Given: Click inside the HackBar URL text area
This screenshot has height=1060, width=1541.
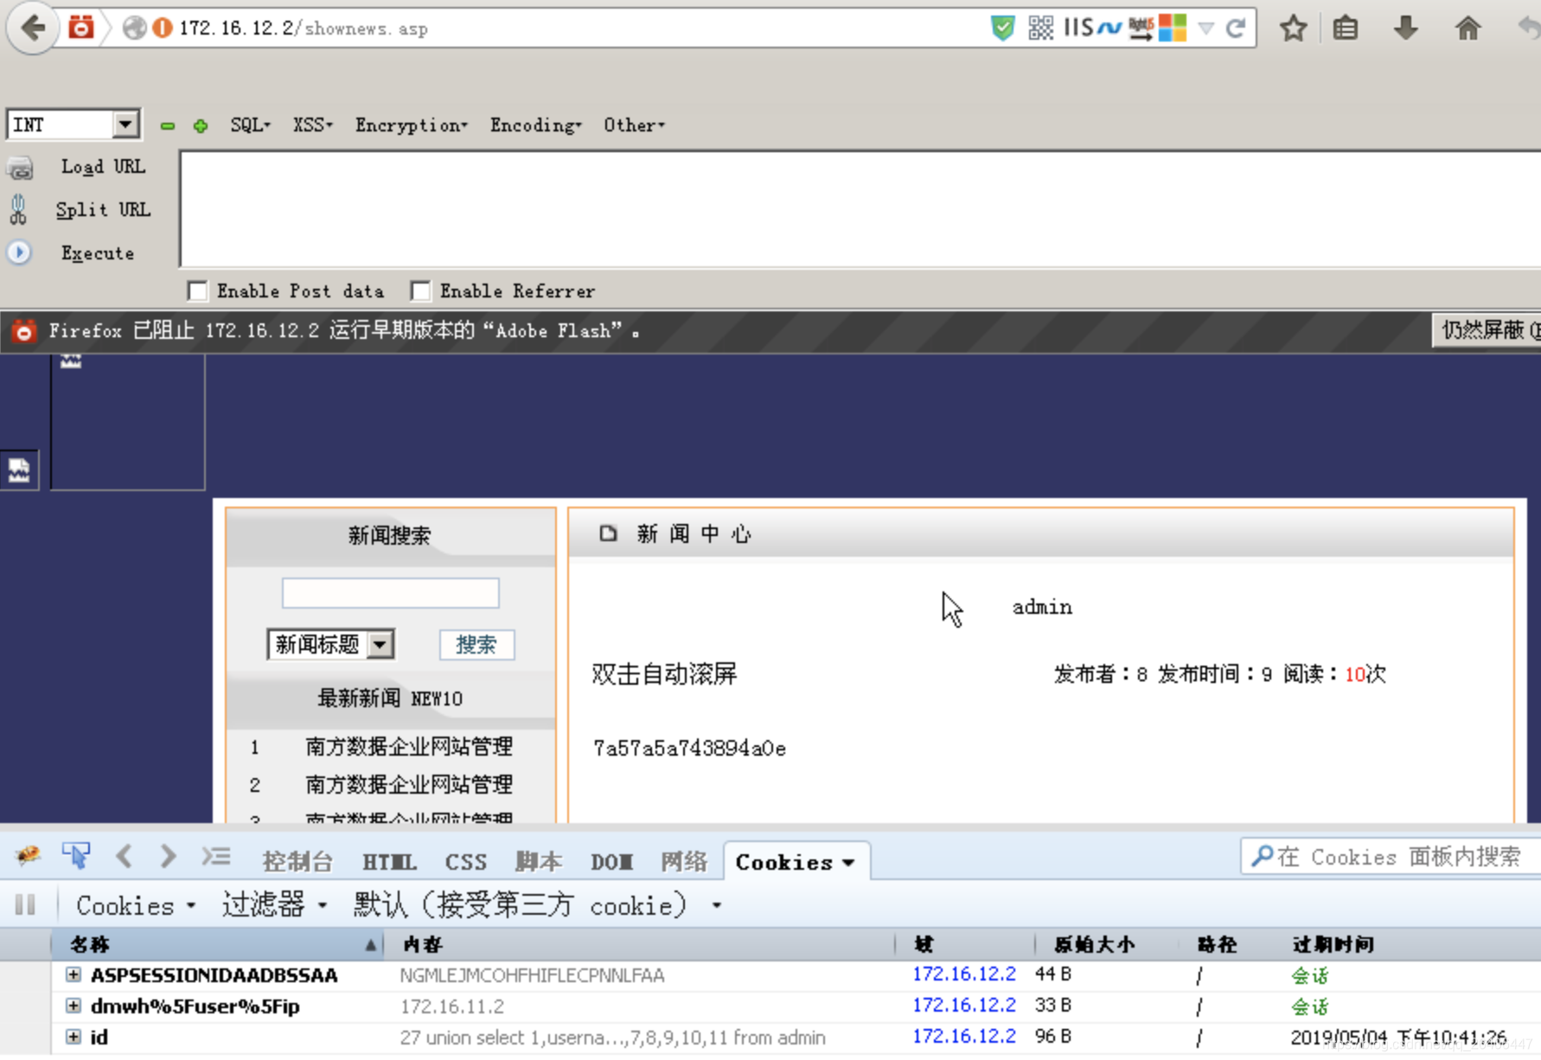Looking at the screenshot, I should click(860, 208).
